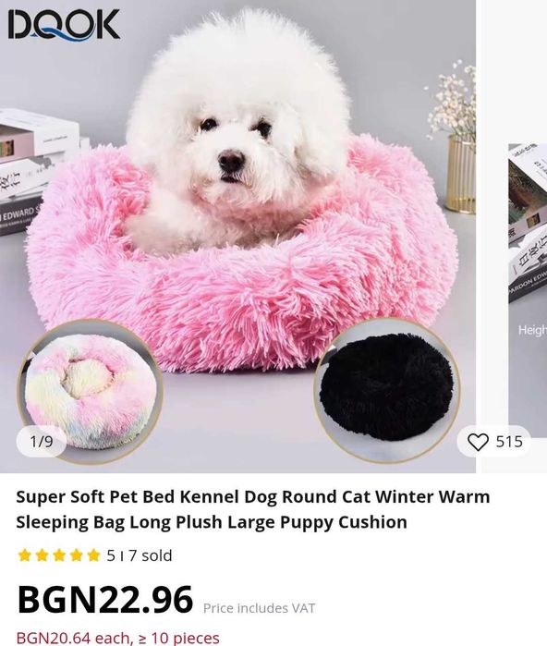Viewport: 547px width, 646px height.
Task: Click the gold vase in product photo
Action: (461, 175)
